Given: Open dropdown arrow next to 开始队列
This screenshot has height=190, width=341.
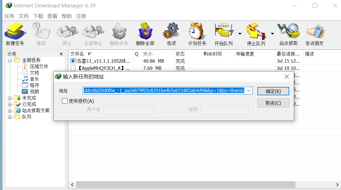Looking at the screenshot, I should coord(240,34).
